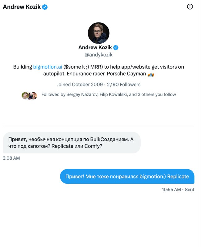
Task: Click the 3:08 AM message timestamp
Action: (11, 158)
